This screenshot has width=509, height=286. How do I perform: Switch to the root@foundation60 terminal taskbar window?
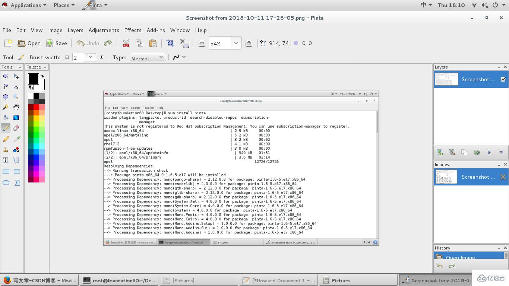120,280
